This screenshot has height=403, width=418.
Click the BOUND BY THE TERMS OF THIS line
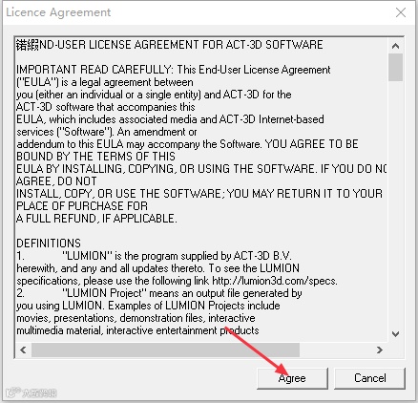tap(95, 157)
